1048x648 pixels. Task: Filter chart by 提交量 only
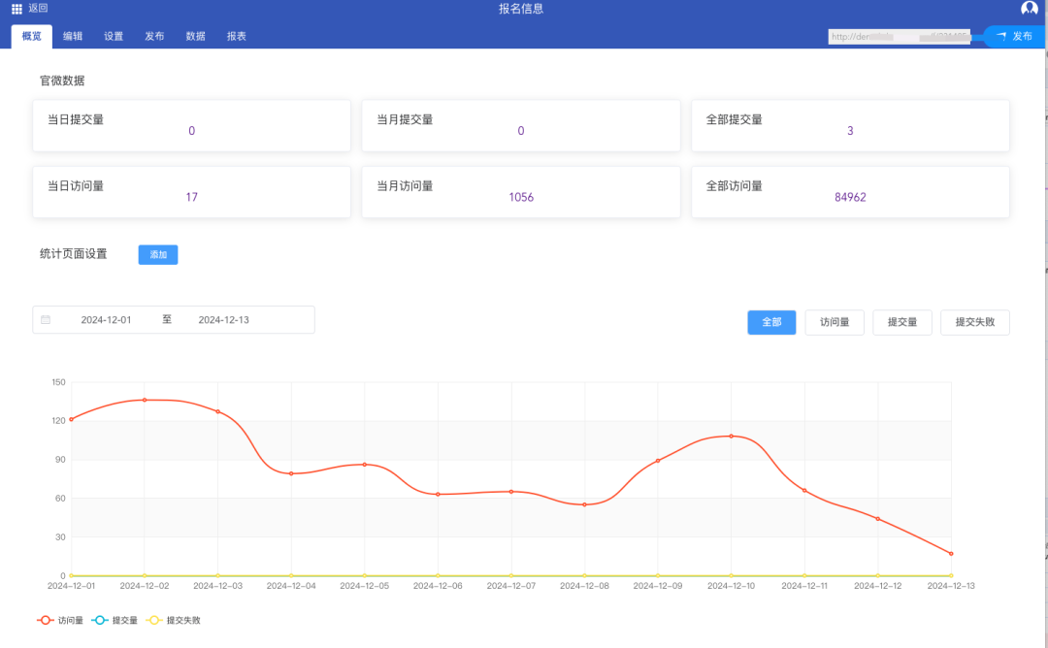pos(902,323)
